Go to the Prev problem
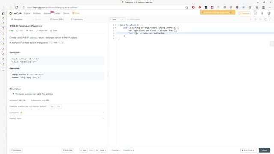 83,150
